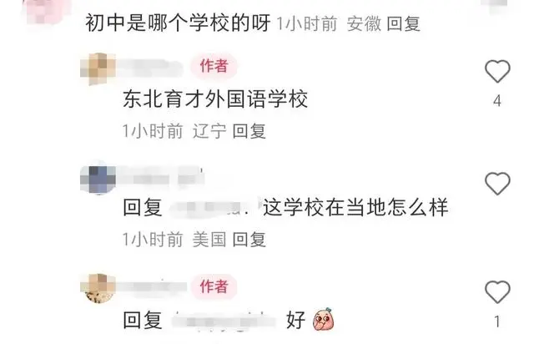Select comment text 这学校在当地怎么样
Viewport: 534px width, 344px height.
355,208
